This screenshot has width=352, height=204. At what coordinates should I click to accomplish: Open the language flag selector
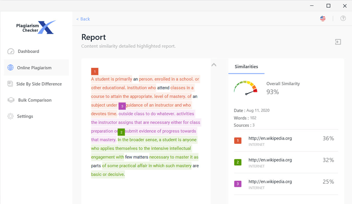(323, 19)
